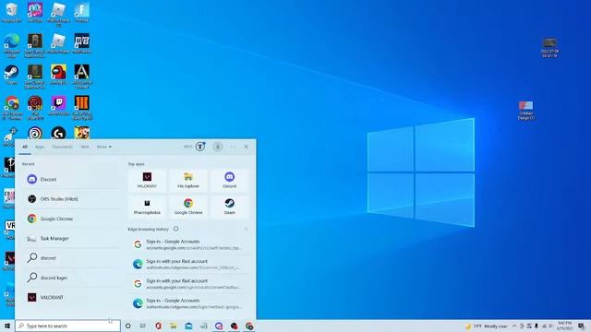Open the Google-icon 'Sign in with your Riot account' entry
The width and height of the screenshot is (591, 332).
click(188, 284)
